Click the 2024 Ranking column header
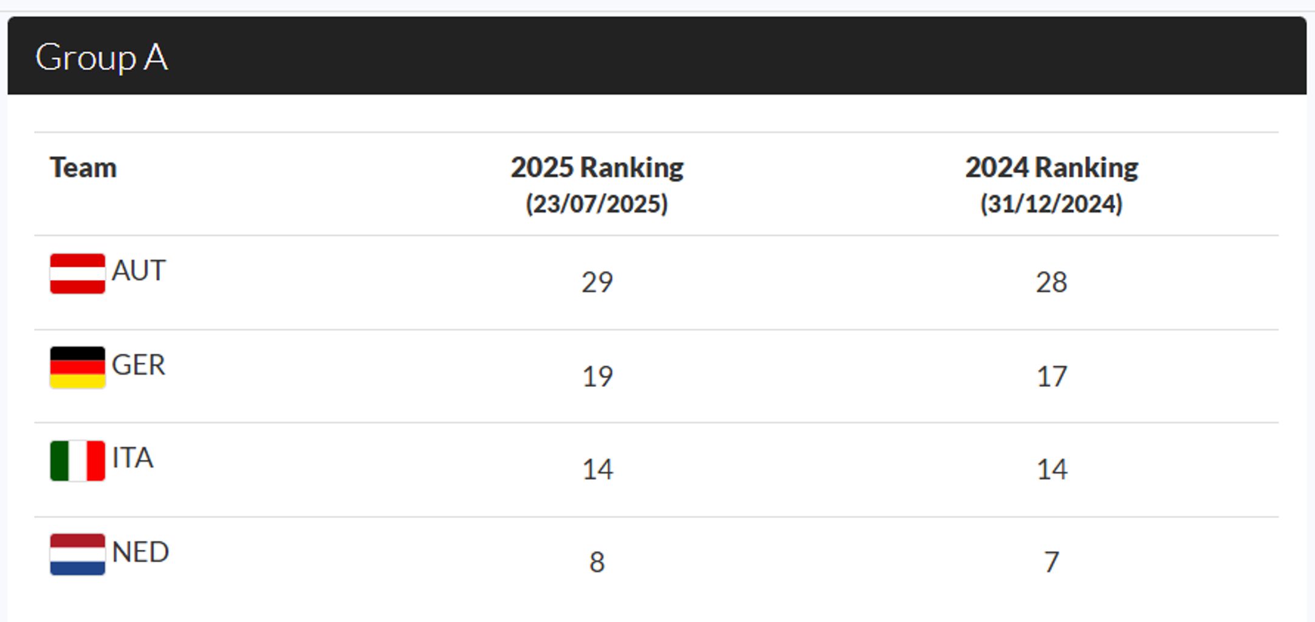This screenshot has height=622, width=1315. tap(1051, 168)
